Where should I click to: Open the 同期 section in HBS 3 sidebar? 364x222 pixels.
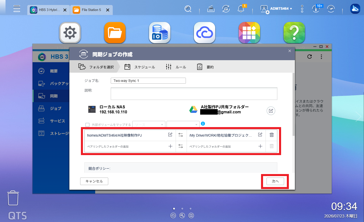pos(51,96)
